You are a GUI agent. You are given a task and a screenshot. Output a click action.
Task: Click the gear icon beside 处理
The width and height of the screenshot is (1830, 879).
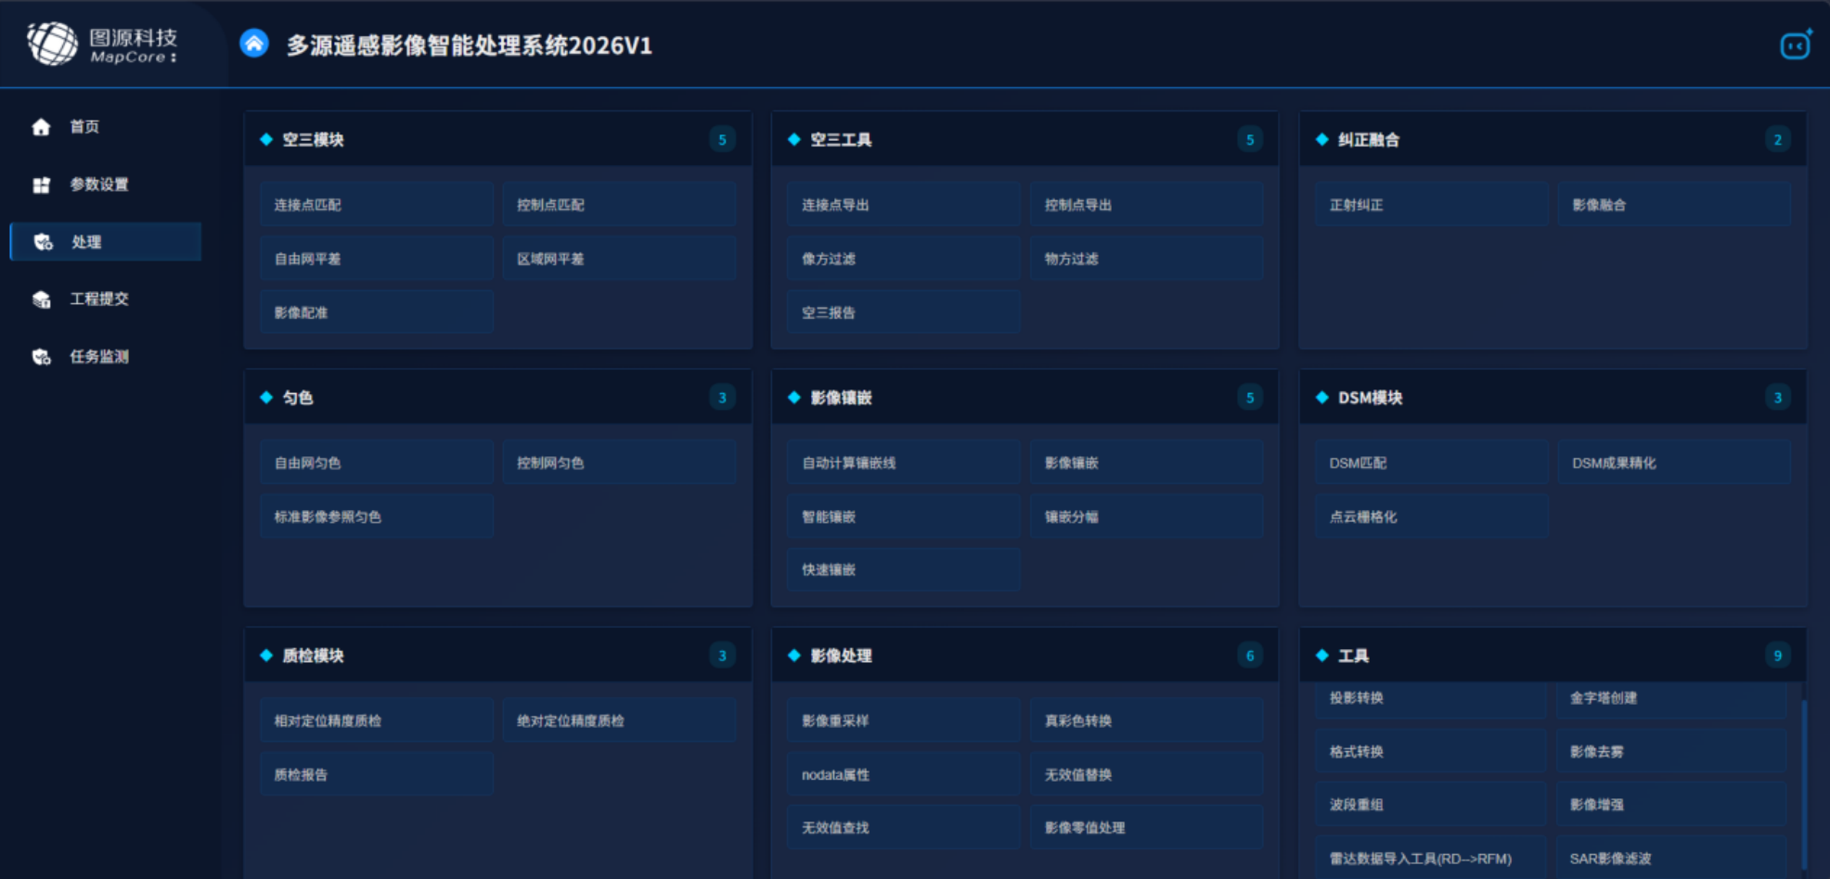coord(43,242)
